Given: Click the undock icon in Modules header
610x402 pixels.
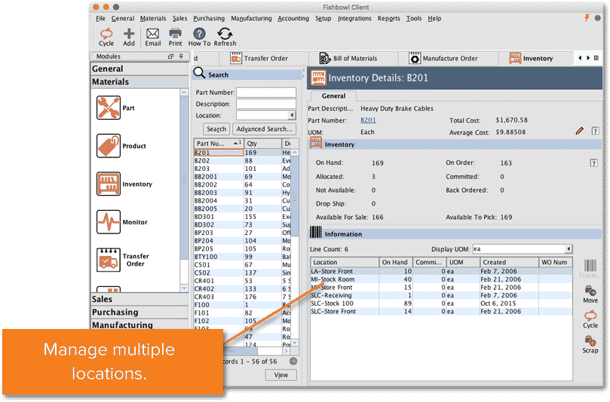Looking at the screenshot, I should click(170, 56).
